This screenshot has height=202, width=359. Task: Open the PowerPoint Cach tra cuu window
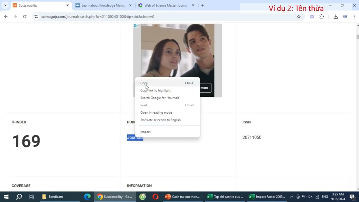point(183,197)
